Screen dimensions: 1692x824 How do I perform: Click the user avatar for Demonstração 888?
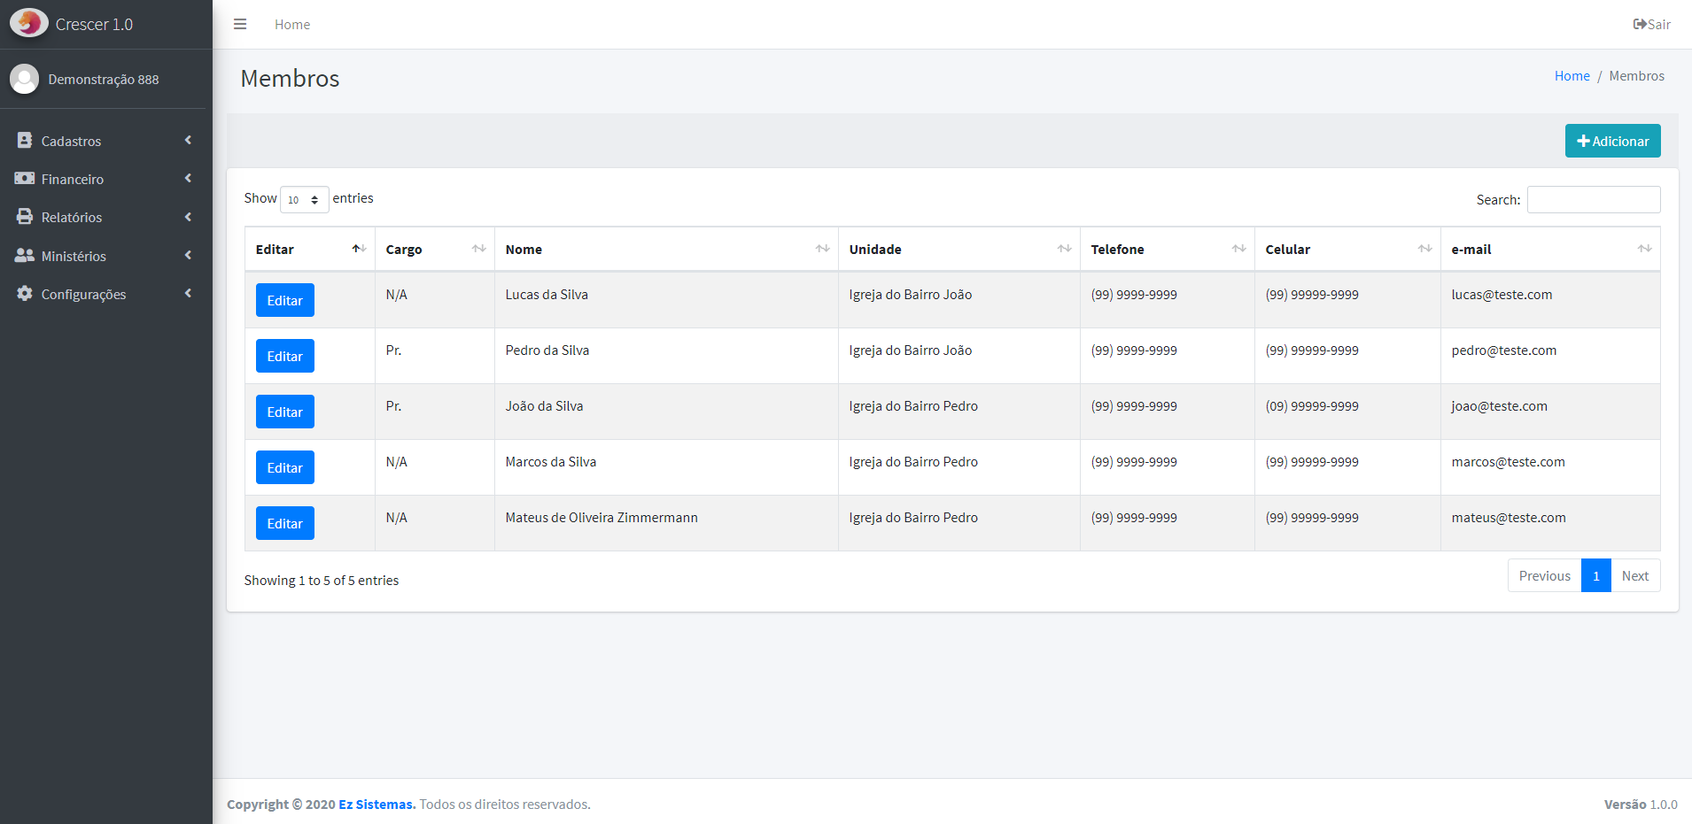[25, 79]
